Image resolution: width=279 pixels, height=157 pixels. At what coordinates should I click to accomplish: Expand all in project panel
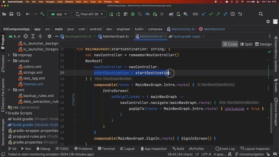tap(33, 36)
